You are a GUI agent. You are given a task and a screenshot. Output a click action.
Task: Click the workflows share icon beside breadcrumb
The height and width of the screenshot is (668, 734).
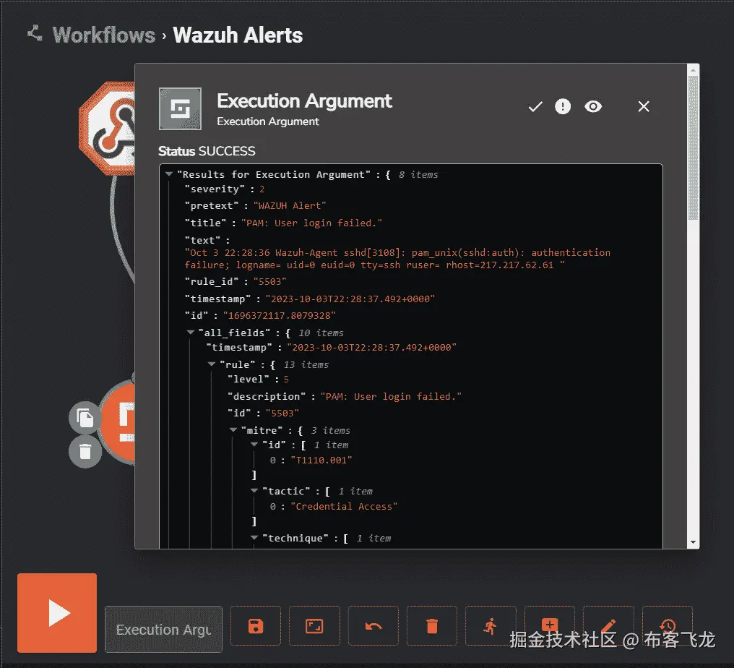(x=35, y=33)
